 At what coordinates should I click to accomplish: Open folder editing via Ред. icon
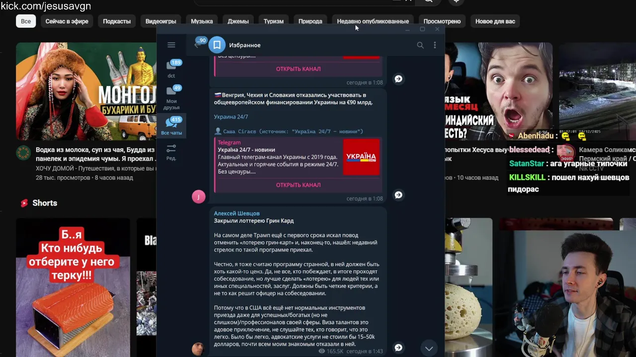tap(171, 152)
